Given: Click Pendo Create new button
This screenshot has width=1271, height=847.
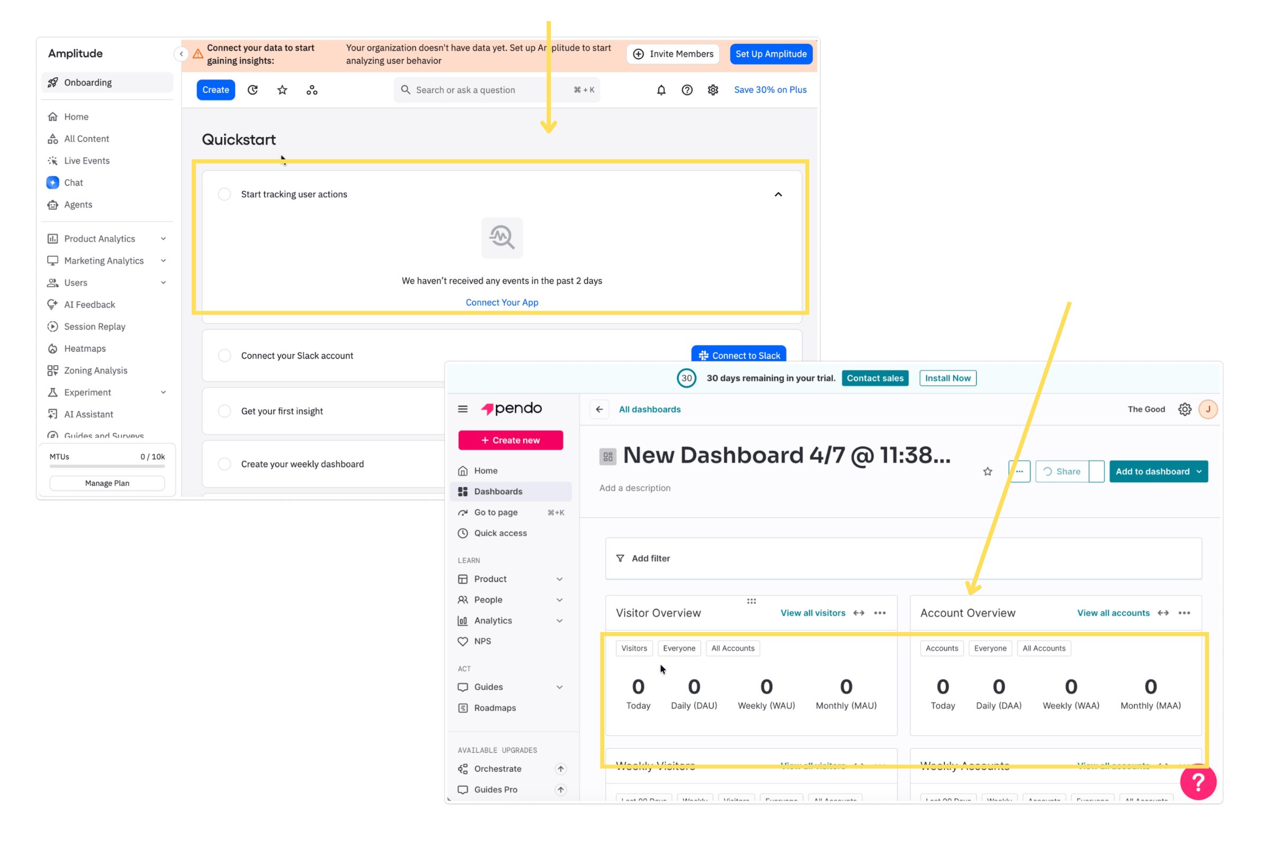Looking at the screenshot, I should pos(511,440).
